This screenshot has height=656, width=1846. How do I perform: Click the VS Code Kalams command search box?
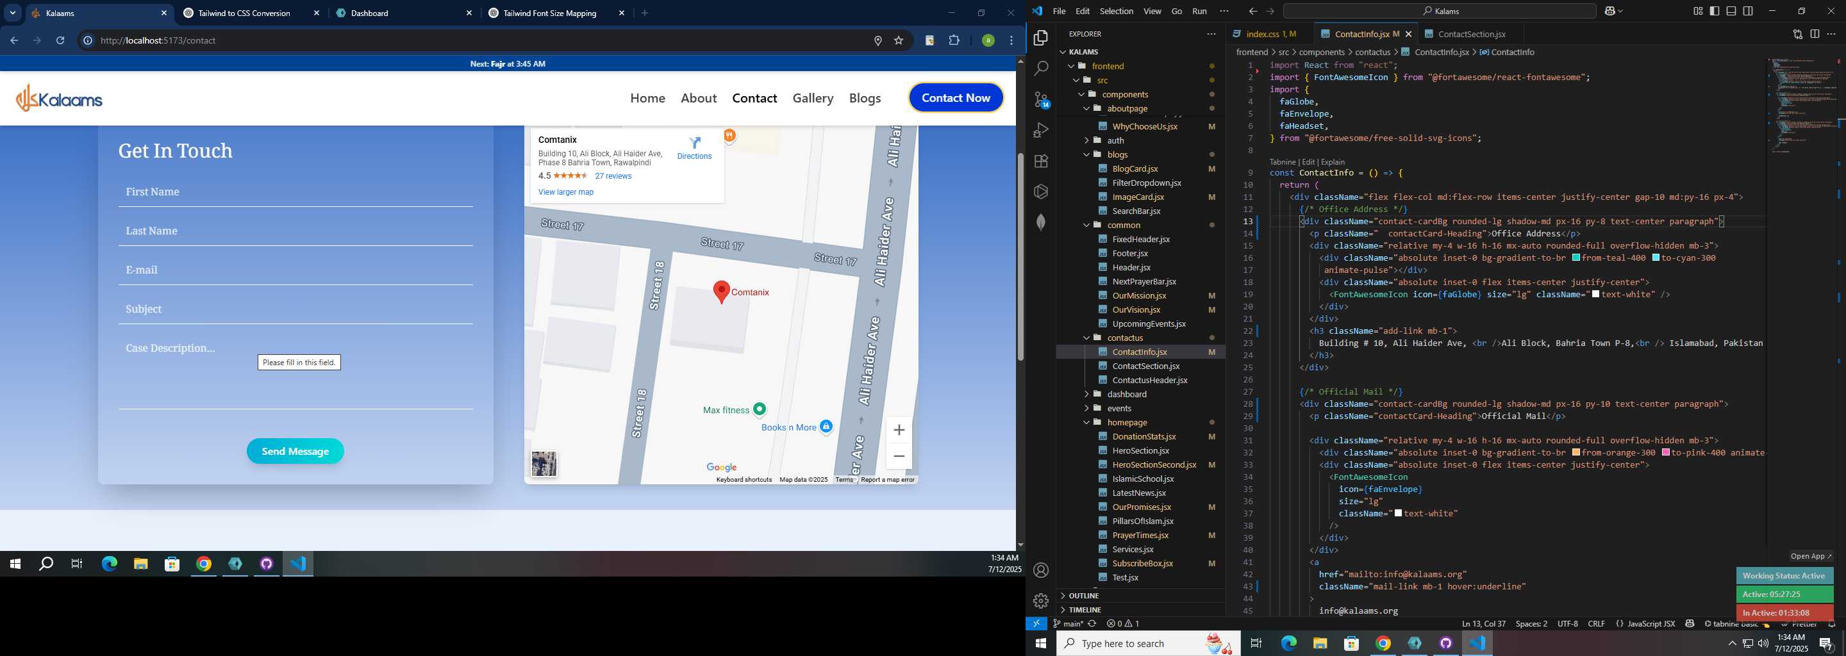(1440, 12)
